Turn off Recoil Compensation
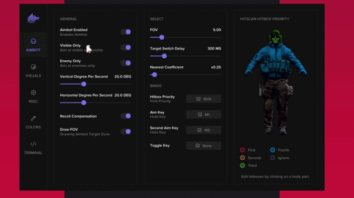Screen dimensions: 354x198 126,116
